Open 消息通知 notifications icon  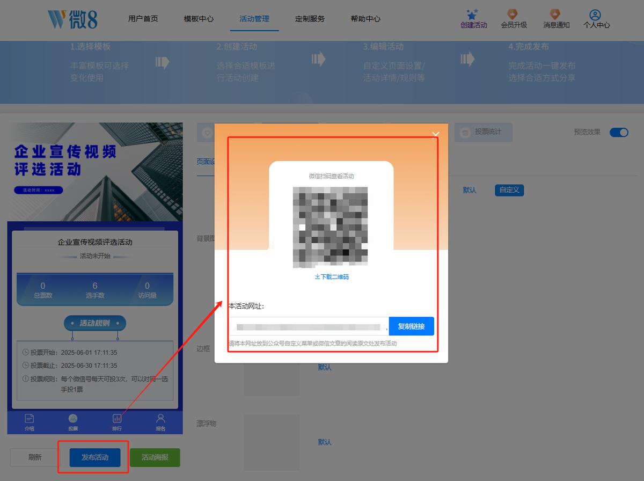pos(555,14)
